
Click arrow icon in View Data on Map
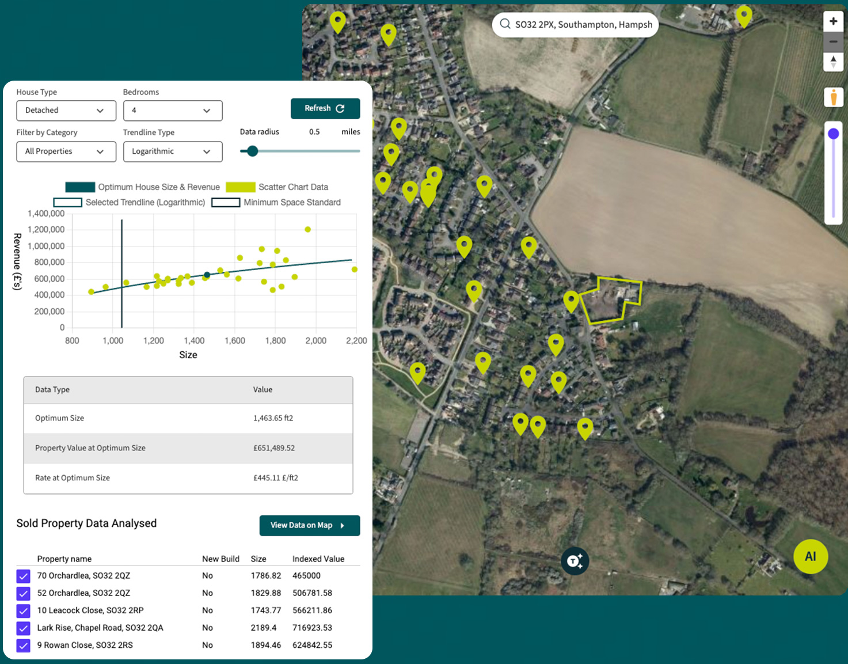[343, 525]
